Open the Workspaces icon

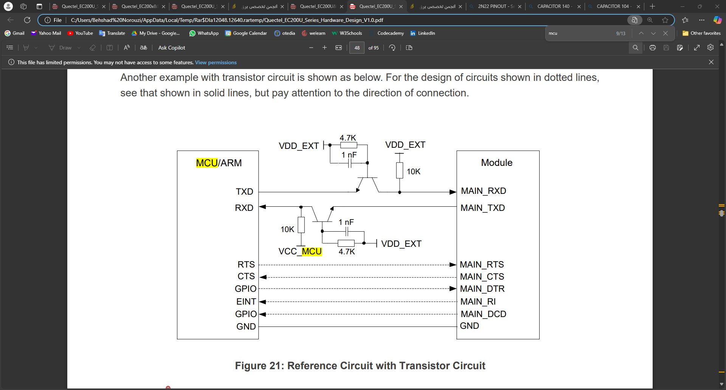[x=23, y=6]
